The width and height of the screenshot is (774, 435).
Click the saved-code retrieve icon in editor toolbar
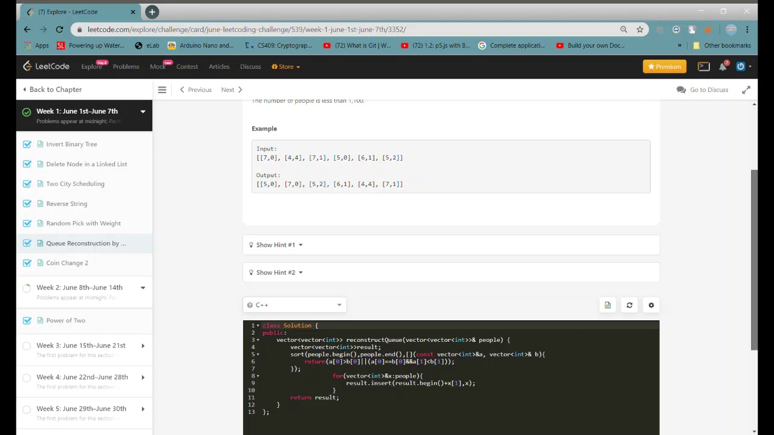tap(608, 305)
